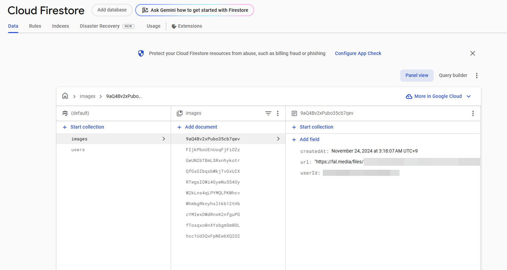Screen dimensions: 507x270
Task: Click the chevron on the images collection row
Action: pyautogui.click(x=164, y=139)
